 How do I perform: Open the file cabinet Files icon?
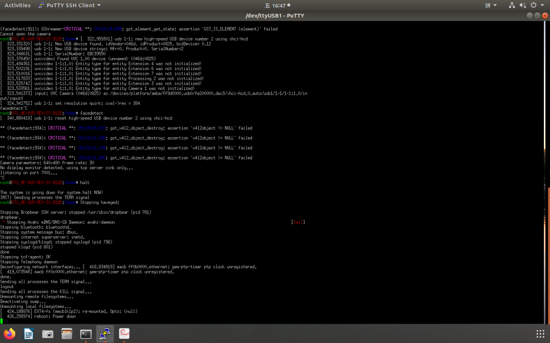pyautogui.click(x=67, y=333)
